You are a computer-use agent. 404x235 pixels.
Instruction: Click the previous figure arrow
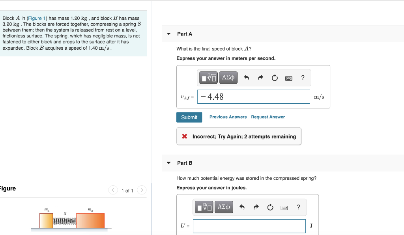[x=113, y=190]
